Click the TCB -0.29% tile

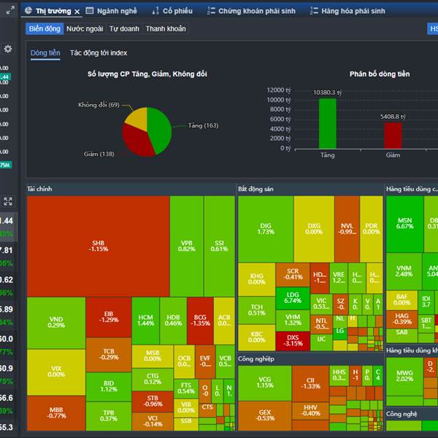pos(109,355)
